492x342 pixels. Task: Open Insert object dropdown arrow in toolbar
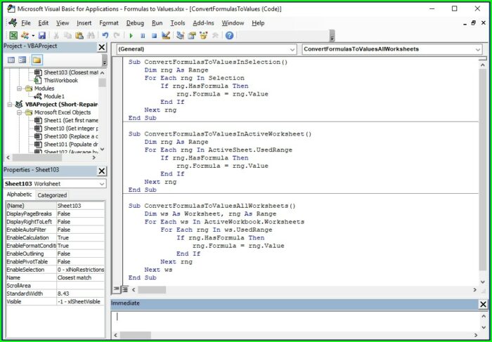click(32, 35)
